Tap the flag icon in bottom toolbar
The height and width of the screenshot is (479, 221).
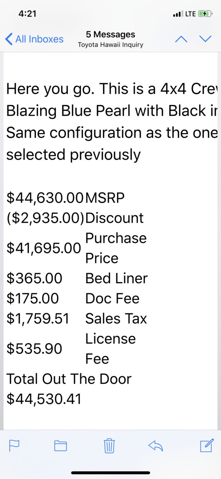coord(14,445)
